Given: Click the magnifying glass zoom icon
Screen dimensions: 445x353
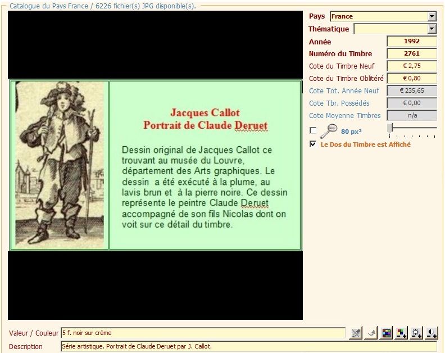Looking at the screenshot, I should [x=329, y=131].
